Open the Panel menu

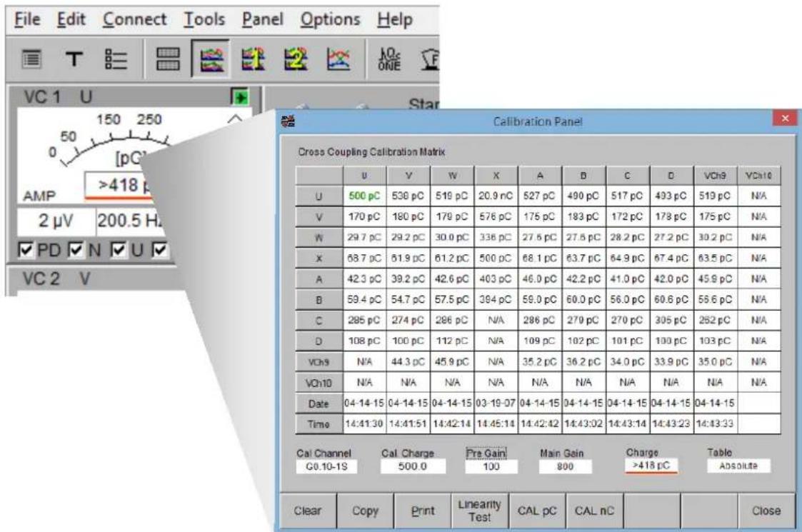click(262, 19)
